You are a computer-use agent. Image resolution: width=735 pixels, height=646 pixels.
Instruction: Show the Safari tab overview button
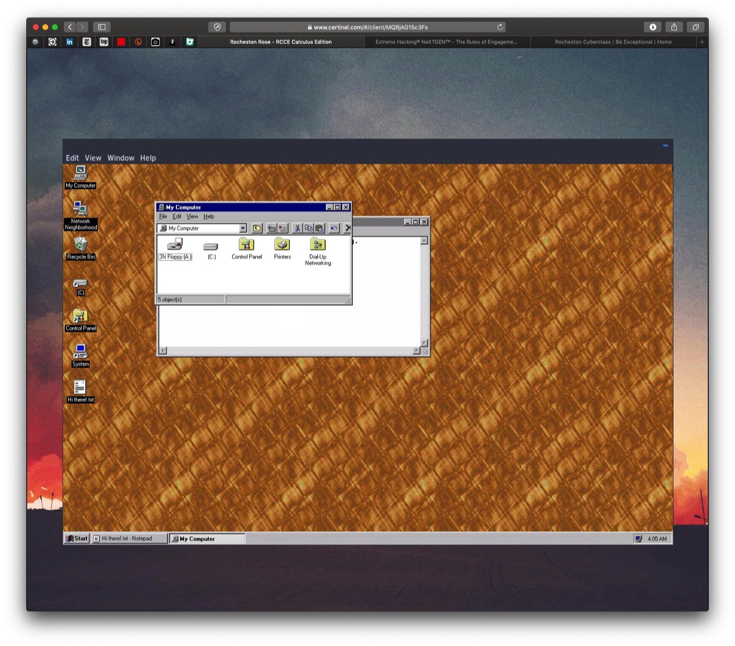(696, 27)
